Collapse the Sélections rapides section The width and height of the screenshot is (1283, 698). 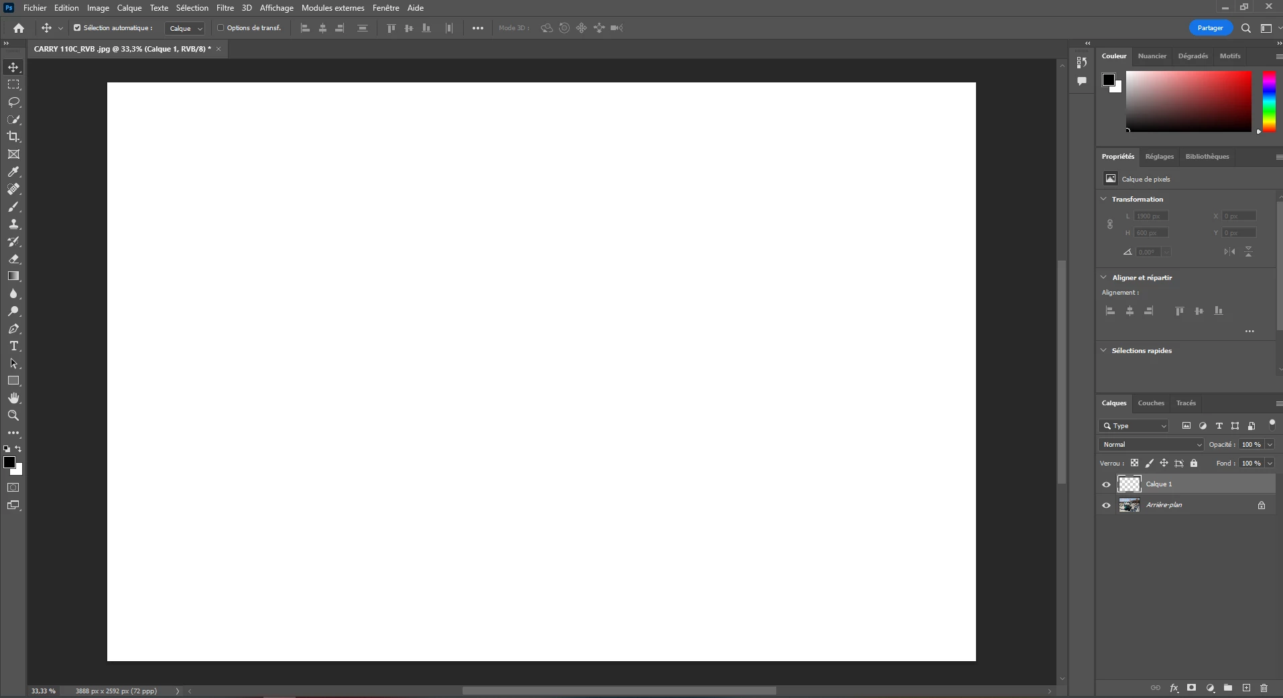coord(1104,350)
